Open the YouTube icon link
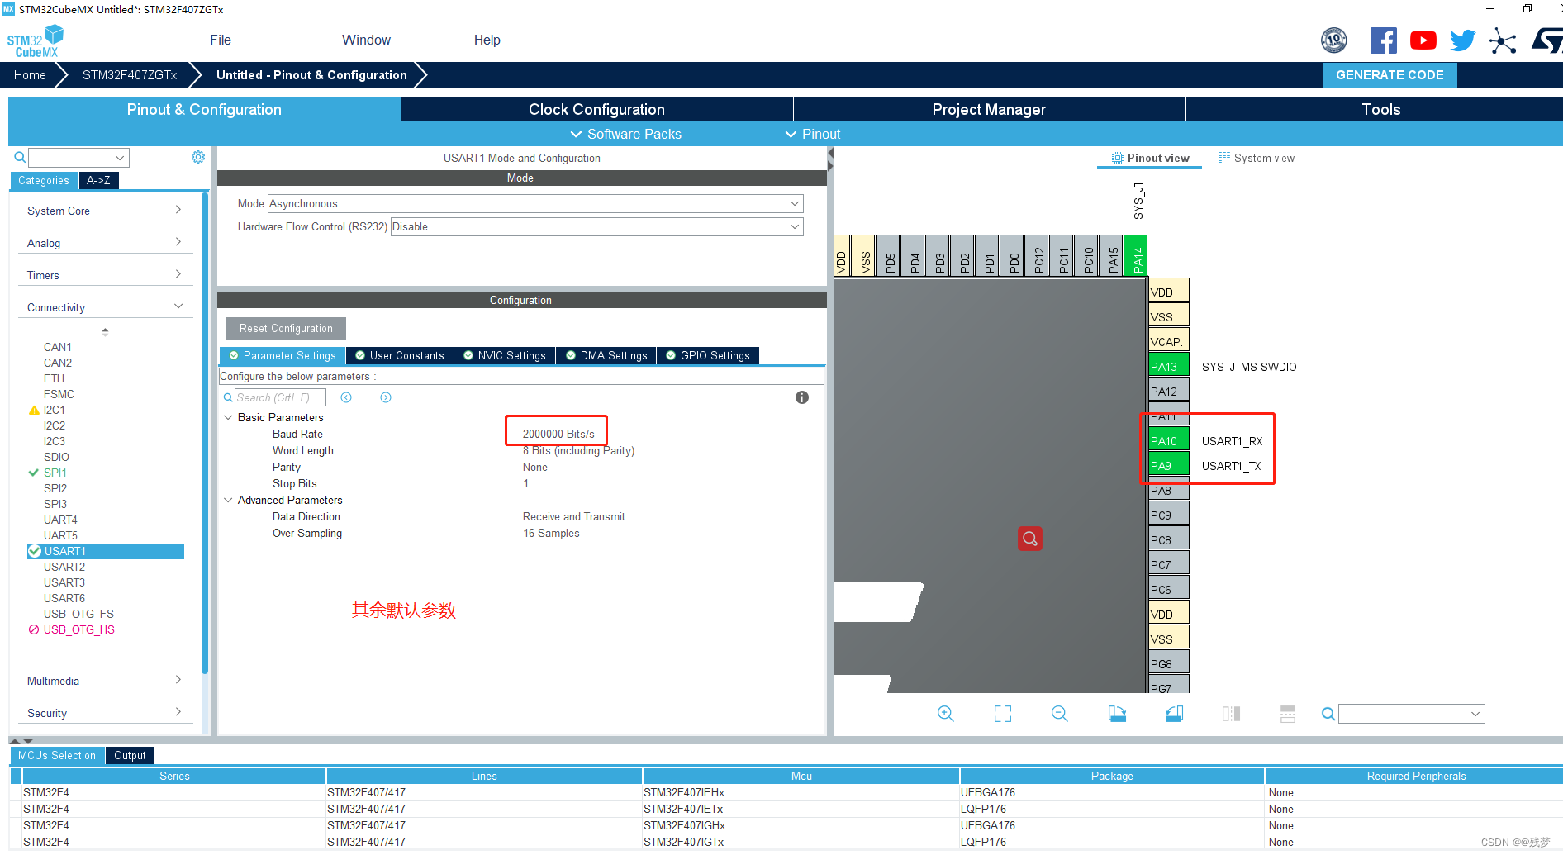 1423,40
